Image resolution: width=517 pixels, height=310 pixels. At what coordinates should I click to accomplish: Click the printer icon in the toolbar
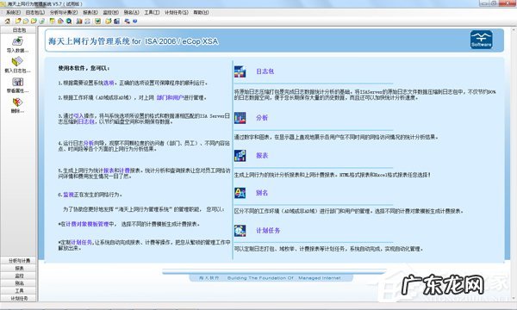87,21
